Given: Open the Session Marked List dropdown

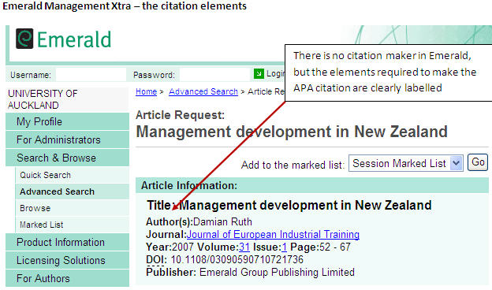Looking at the screenshot, I should tap(406, 163).
